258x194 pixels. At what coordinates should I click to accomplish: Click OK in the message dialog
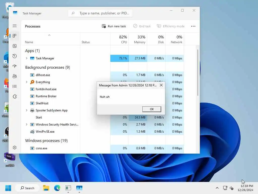152,109
